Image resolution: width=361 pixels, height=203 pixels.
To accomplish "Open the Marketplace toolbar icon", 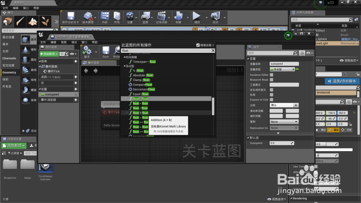I will (x=117, y=16).
